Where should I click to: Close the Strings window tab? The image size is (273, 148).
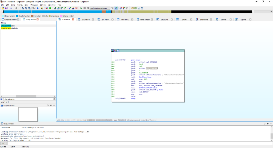[37, 19]
